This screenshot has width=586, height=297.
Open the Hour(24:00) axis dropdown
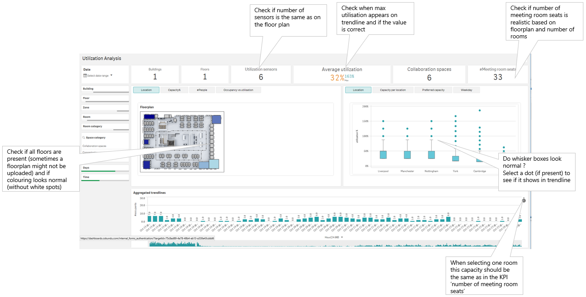(x=334, y=237)
